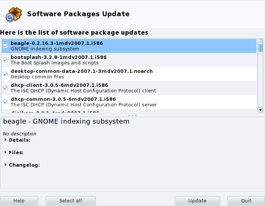Toggle the dhcp-common package checkbox

6,102
